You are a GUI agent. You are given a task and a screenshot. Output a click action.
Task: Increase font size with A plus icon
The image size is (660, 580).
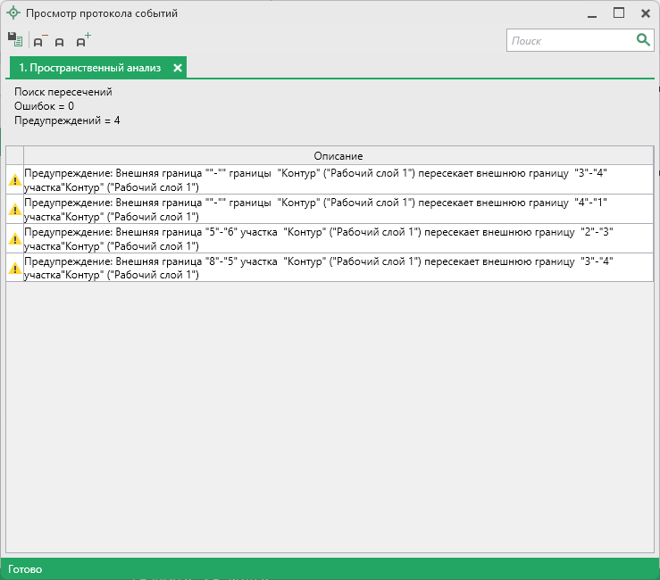(82, 40)
